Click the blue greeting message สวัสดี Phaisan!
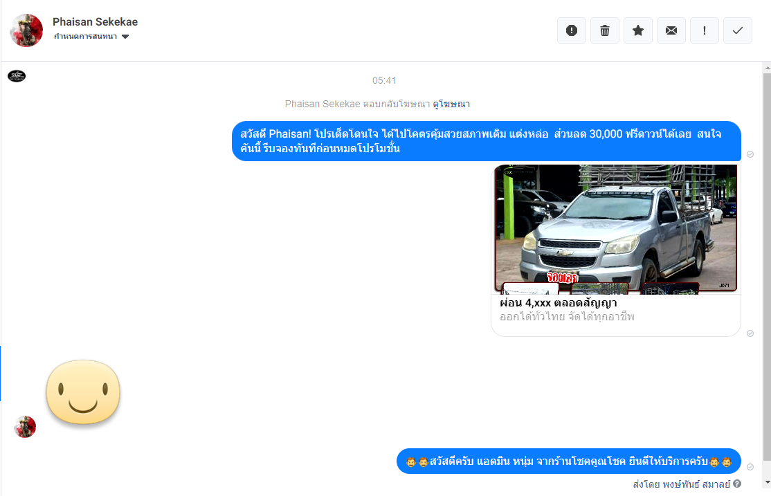 pyautogui.click(x=487, y=141)
